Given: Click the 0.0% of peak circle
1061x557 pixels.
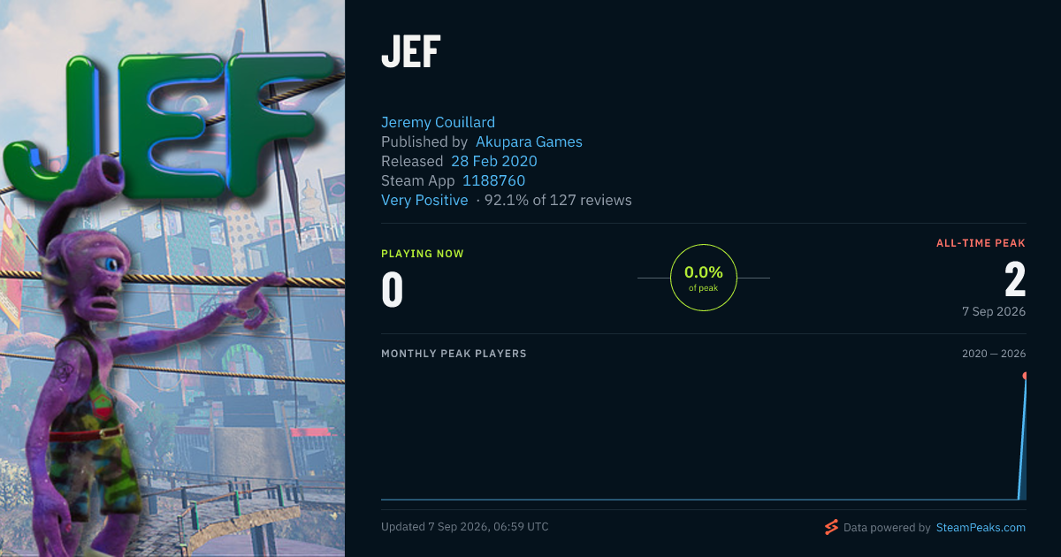Looking at the screenshot, I should pyautogui.click(x=704, y=278).
